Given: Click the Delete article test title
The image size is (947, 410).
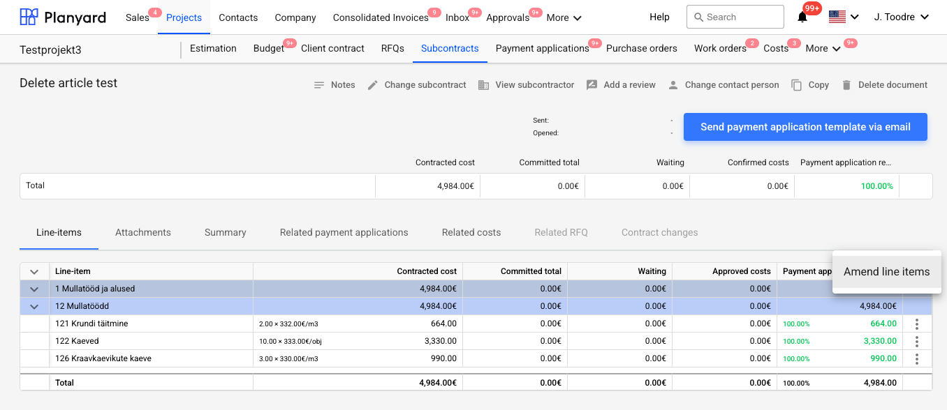Looking at the screenshot, I should [x=68, y=83].
